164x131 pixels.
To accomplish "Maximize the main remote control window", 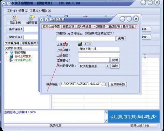I will pyautogui.click(x=150, y=2).
